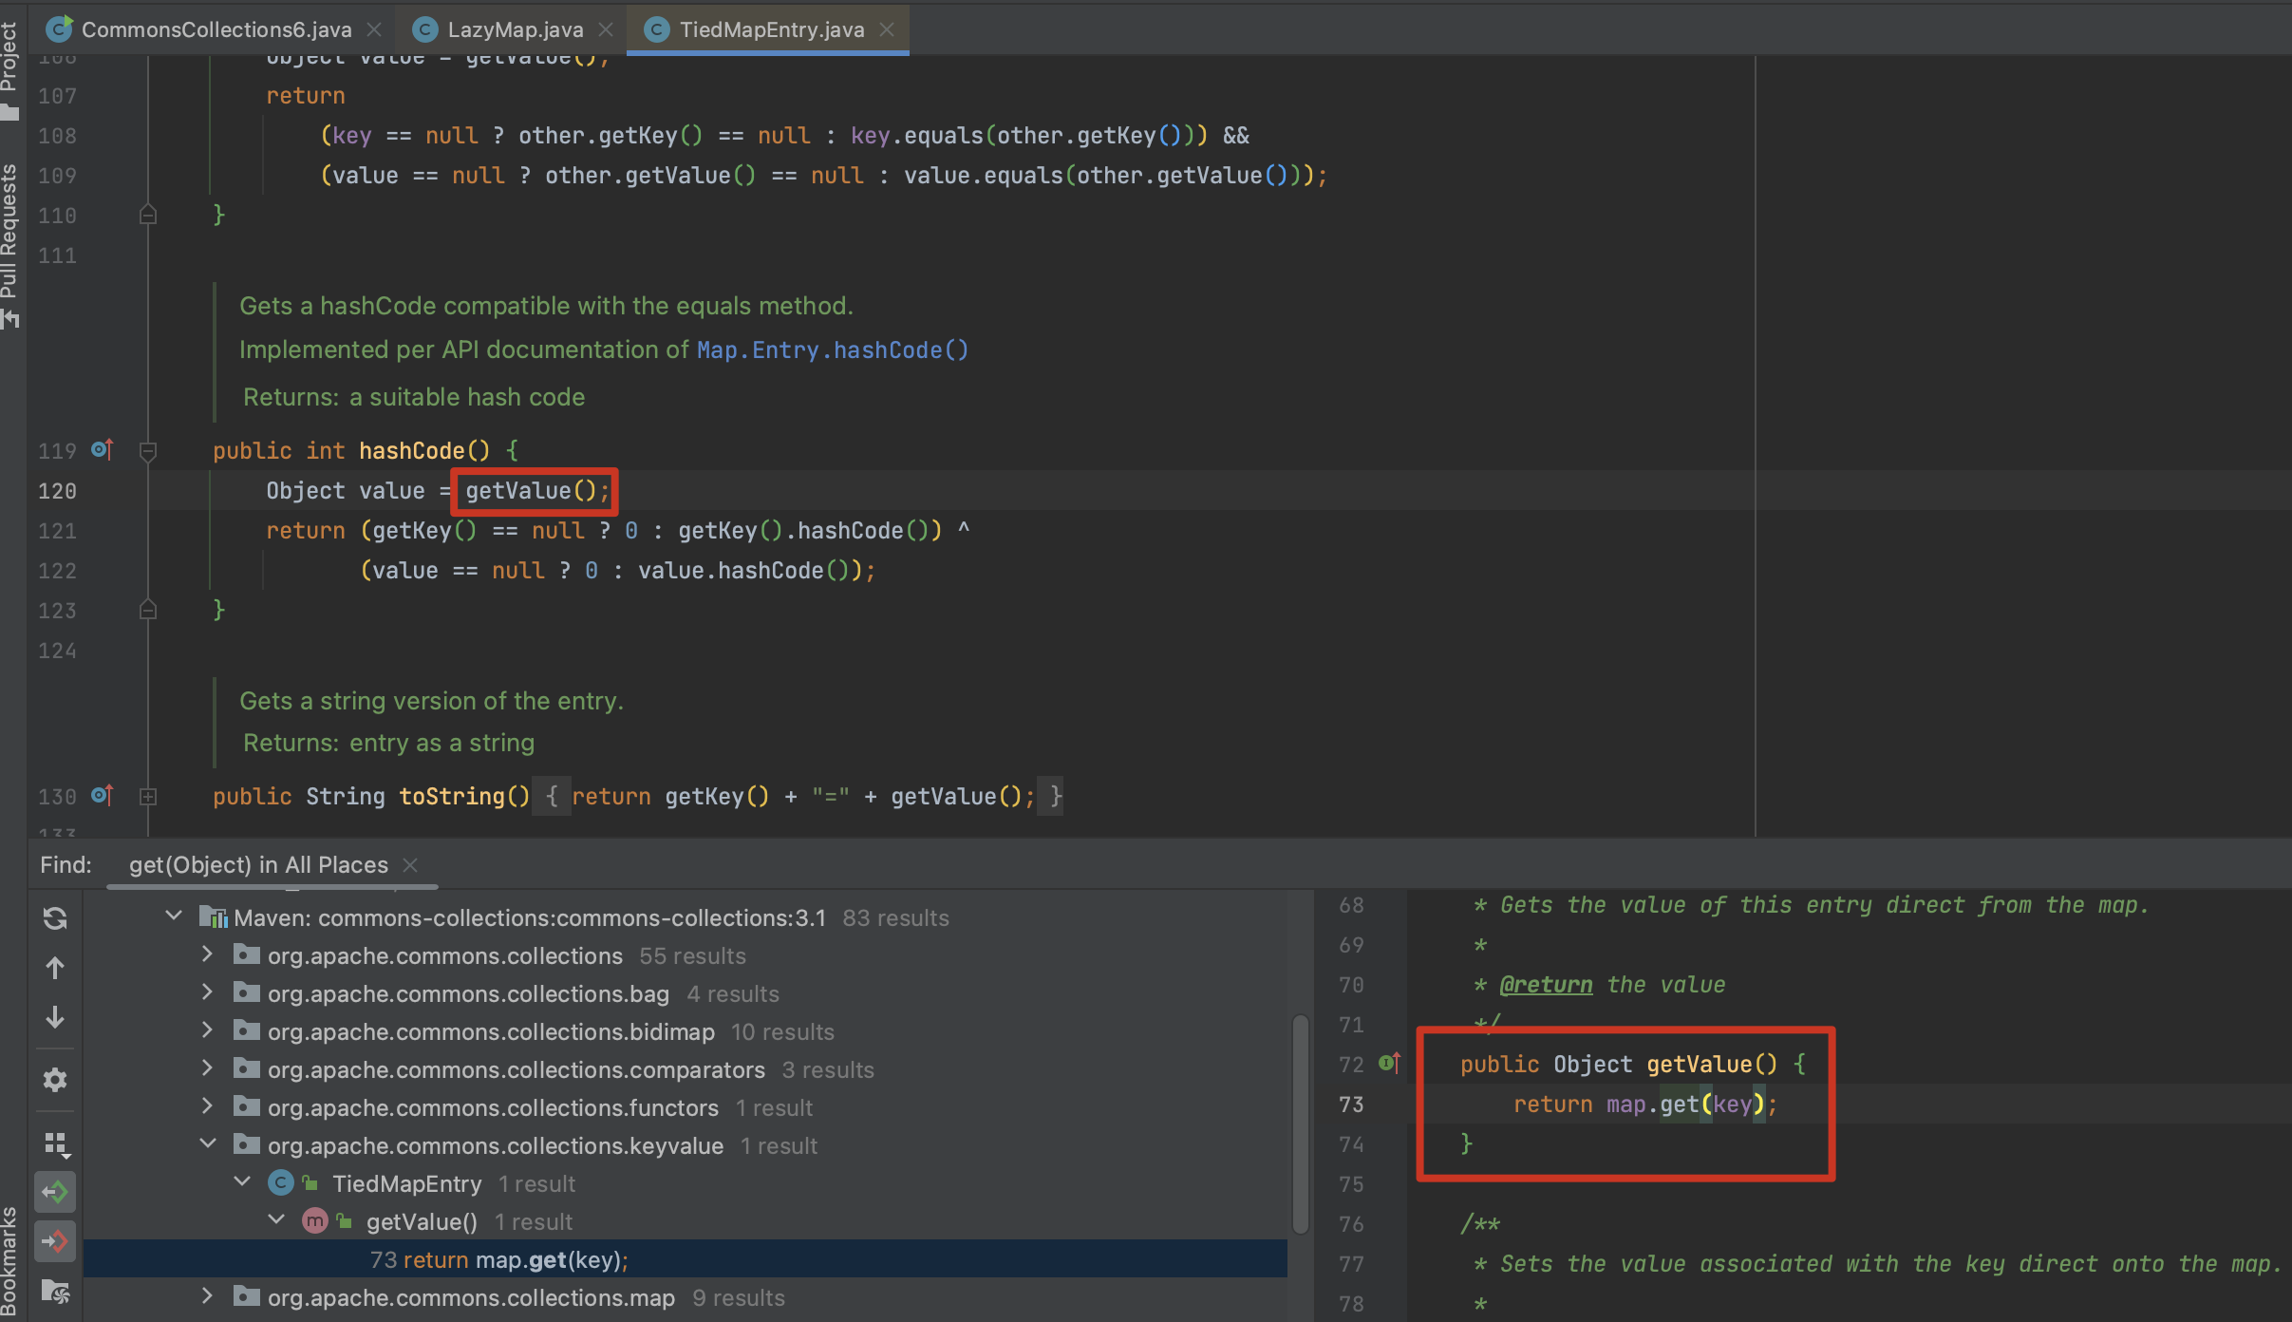Click the fold end marker at line 123
The height and width of the screenshot is (1322, 2292).
point(148,610)
